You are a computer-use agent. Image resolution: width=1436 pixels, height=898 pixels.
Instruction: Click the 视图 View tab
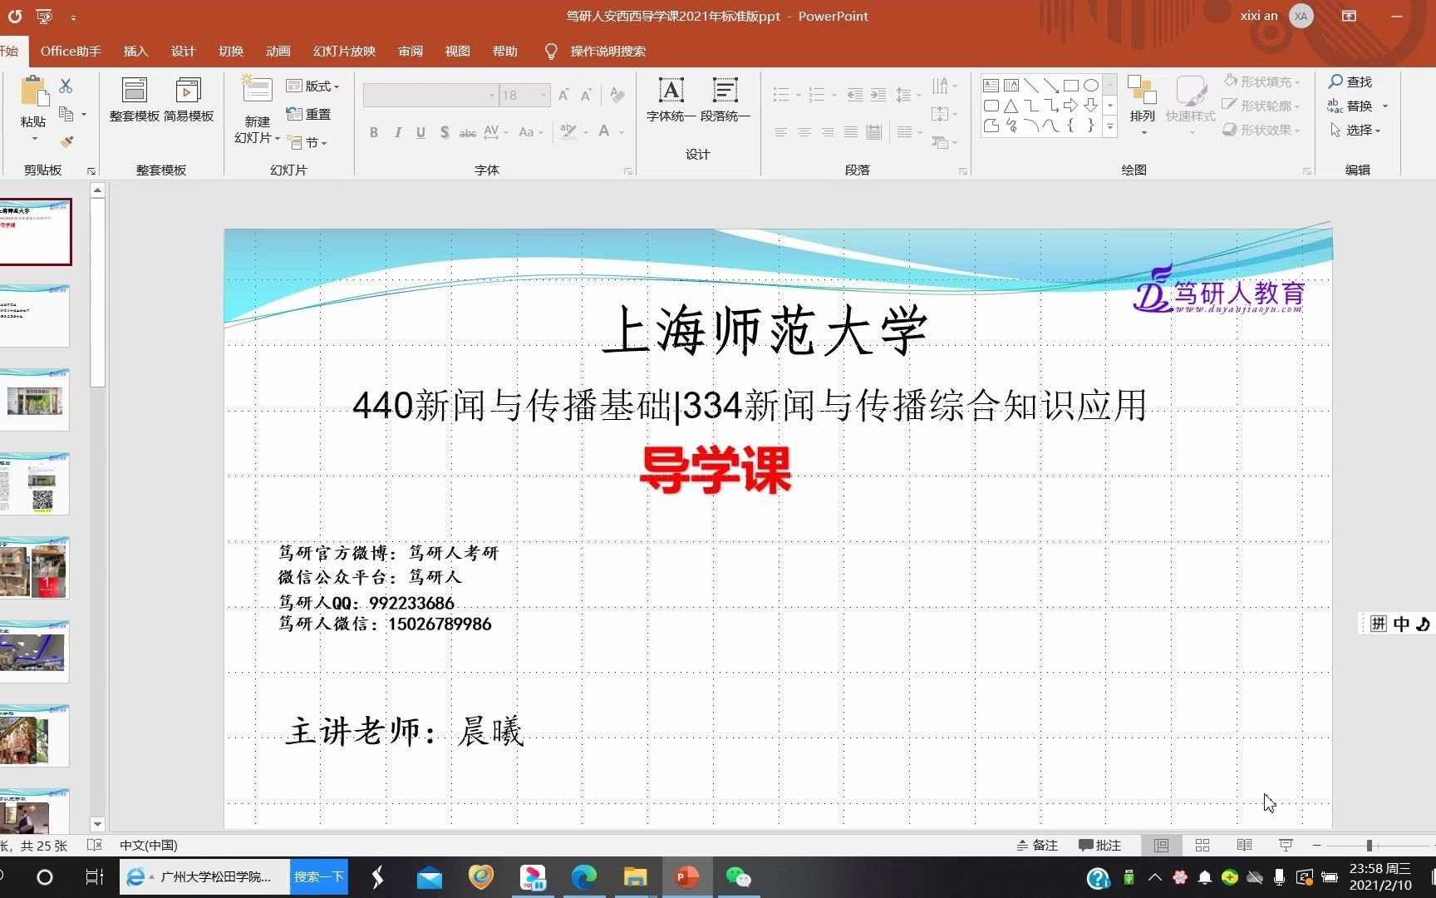coord(457,51)
